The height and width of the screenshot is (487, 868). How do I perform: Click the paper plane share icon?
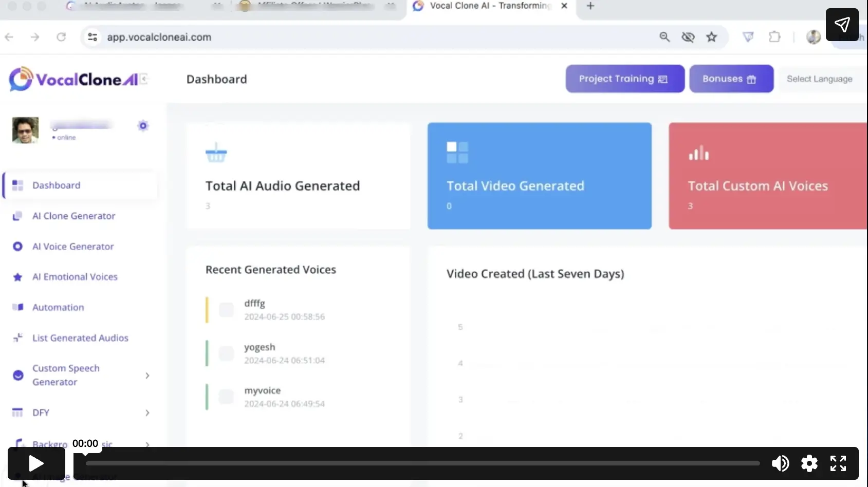[x=842, y=25]
